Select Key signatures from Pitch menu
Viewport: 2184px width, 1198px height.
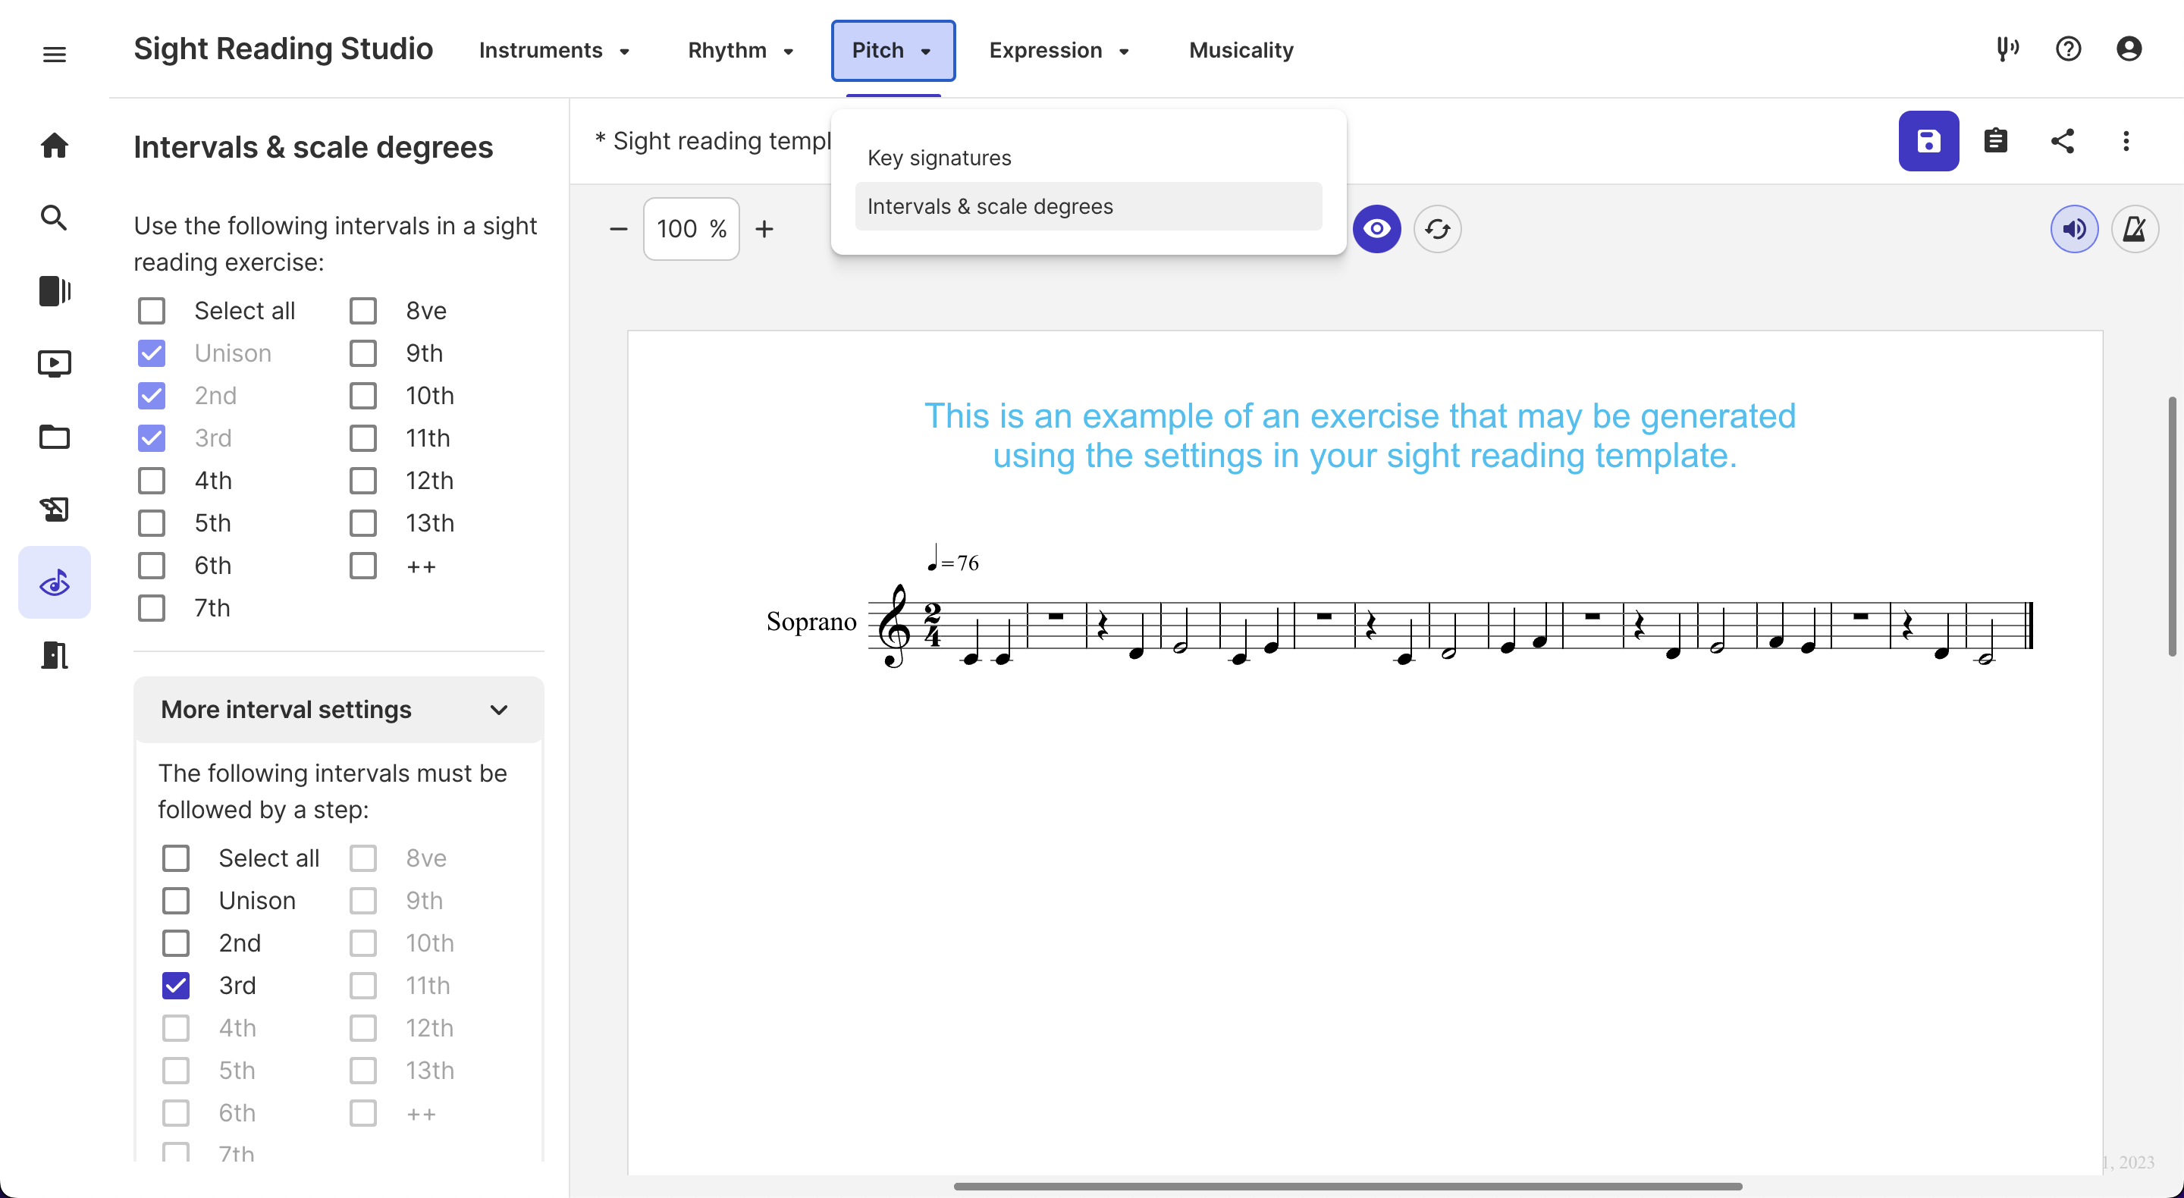click(x=939, y=158)
